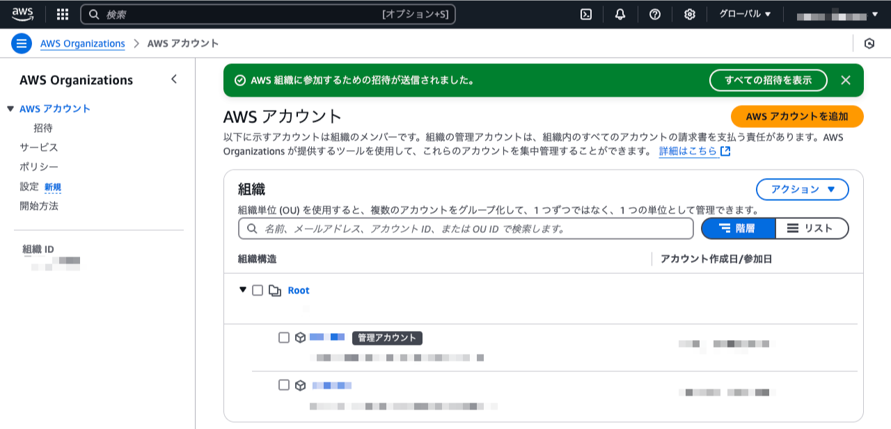Viewport: 891px width, 429px height.
Task: Dismiss the green invitation sent banner
Action: point(846,80)
